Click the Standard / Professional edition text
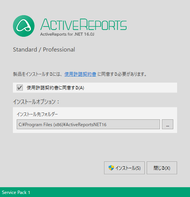 click(x=44, y=50)
